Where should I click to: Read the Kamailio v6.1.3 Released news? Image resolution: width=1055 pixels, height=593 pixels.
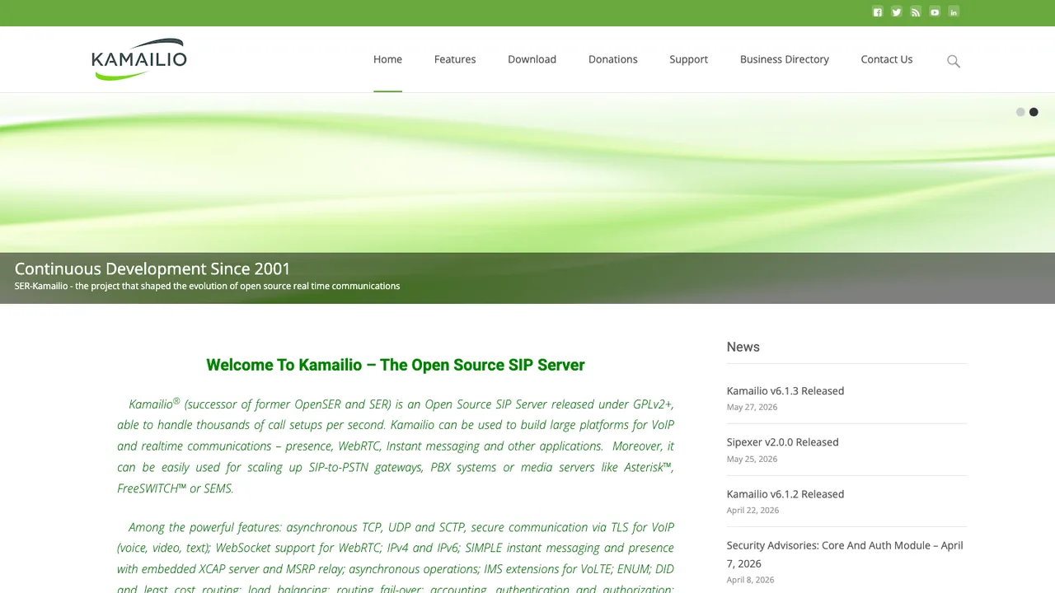785,391
